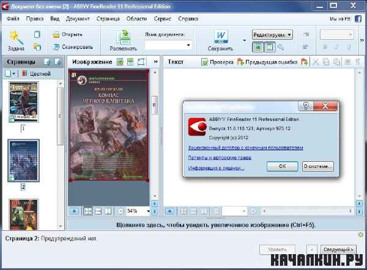The width and height of the screenshot is (367, 270).
Task: Click the stacked pages icon under new page
Action: [x=37, y=47]
